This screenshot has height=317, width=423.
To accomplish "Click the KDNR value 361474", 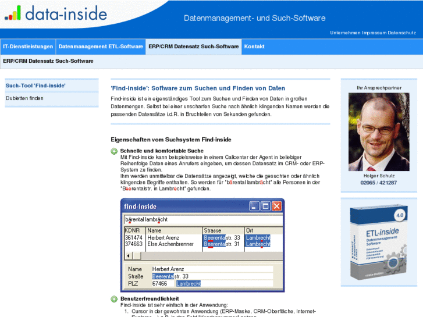I will (134, 238).
